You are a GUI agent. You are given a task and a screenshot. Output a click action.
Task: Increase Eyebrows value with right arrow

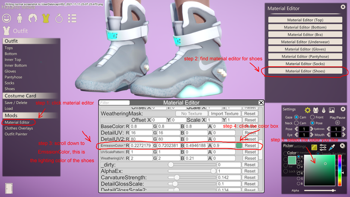[x=344, y=129]
